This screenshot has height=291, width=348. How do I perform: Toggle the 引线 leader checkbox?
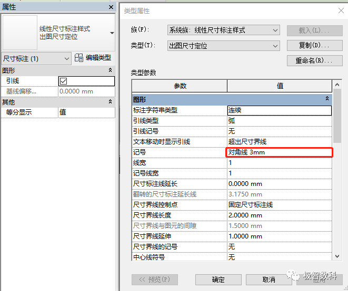pos(63,81)
